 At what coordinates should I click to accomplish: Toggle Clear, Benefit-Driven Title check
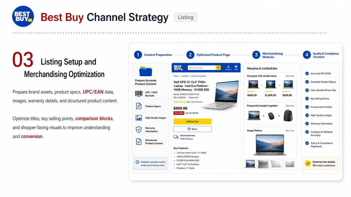tap(307, 90)
